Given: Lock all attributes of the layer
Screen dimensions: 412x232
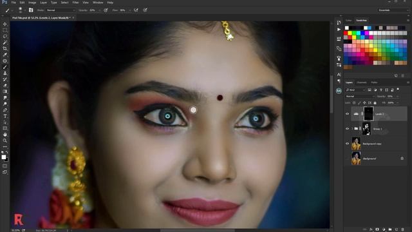Looking at the screenshot, I should point(375,102).
